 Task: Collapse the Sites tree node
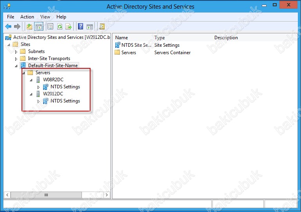[9, 45]
